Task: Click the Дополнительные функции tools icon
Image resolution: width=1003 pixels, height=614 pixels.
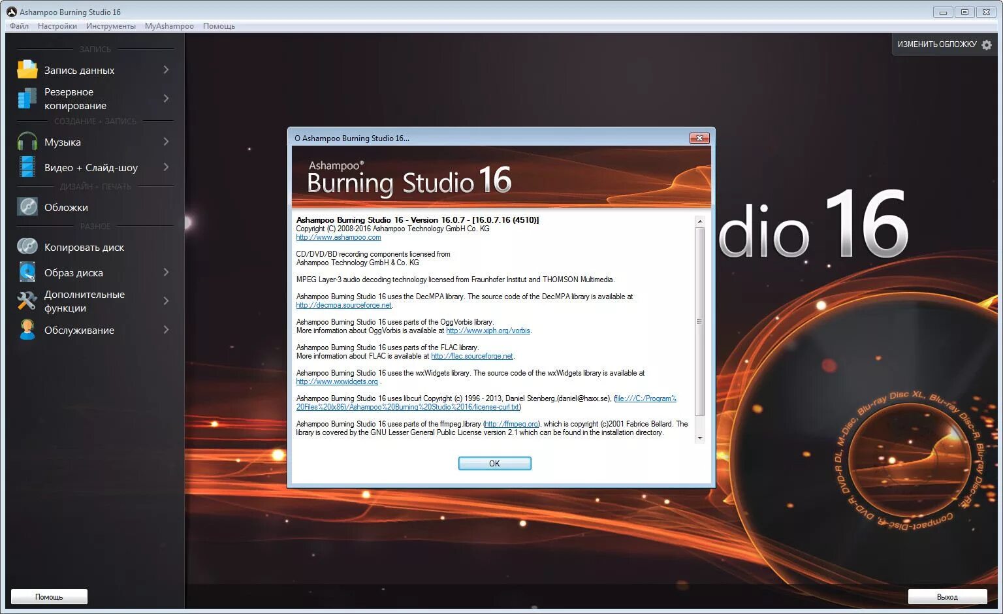Action: 27,301
